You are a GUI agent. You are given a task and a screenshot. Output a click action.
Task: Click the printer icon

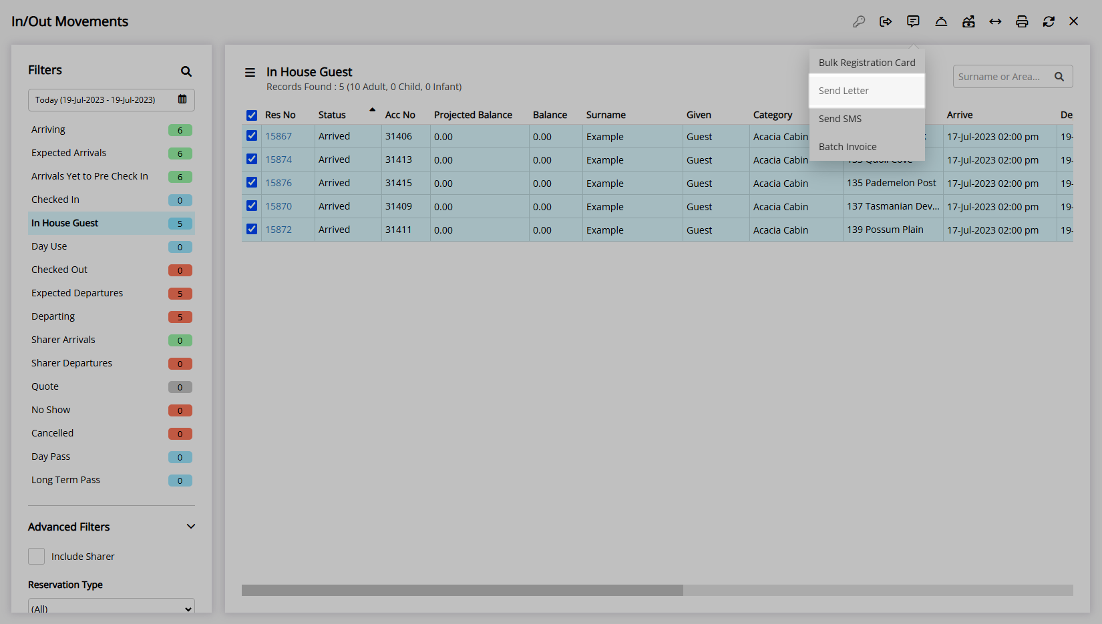pos(1022,21)
